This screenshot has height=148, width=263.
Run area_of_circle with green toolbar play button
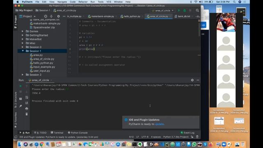point(179,10)
